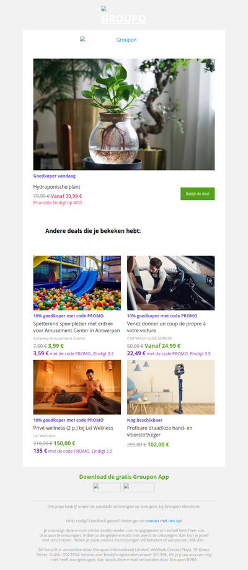This screenshot has height=570, width=248.
Task: Open the Hydroponische plant title link
Action: tap(56, 188)
